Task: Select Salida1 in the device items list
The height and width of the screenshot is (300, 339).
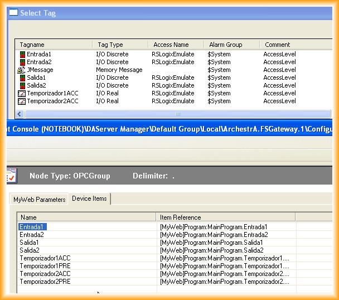Action: 29,243
